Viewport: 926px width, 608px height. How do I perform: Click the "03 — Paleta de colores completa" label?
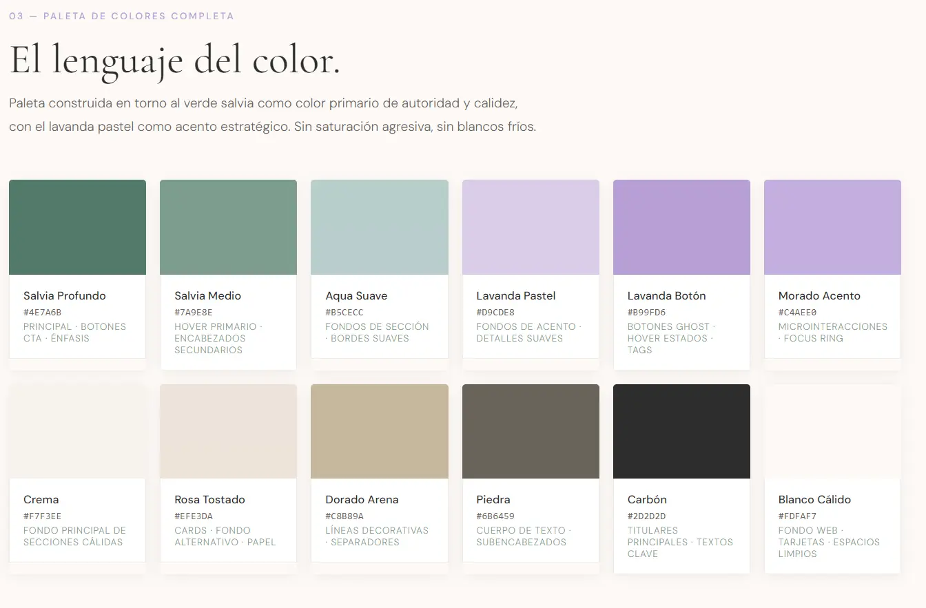[x=122, y=16]
